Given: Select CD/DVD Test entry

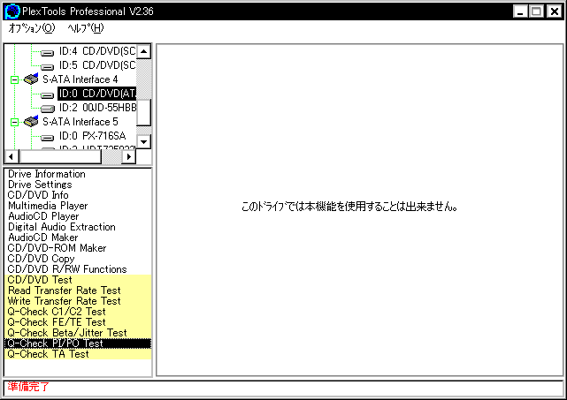Looking at the screenshot, I should (x=78, y=280).
